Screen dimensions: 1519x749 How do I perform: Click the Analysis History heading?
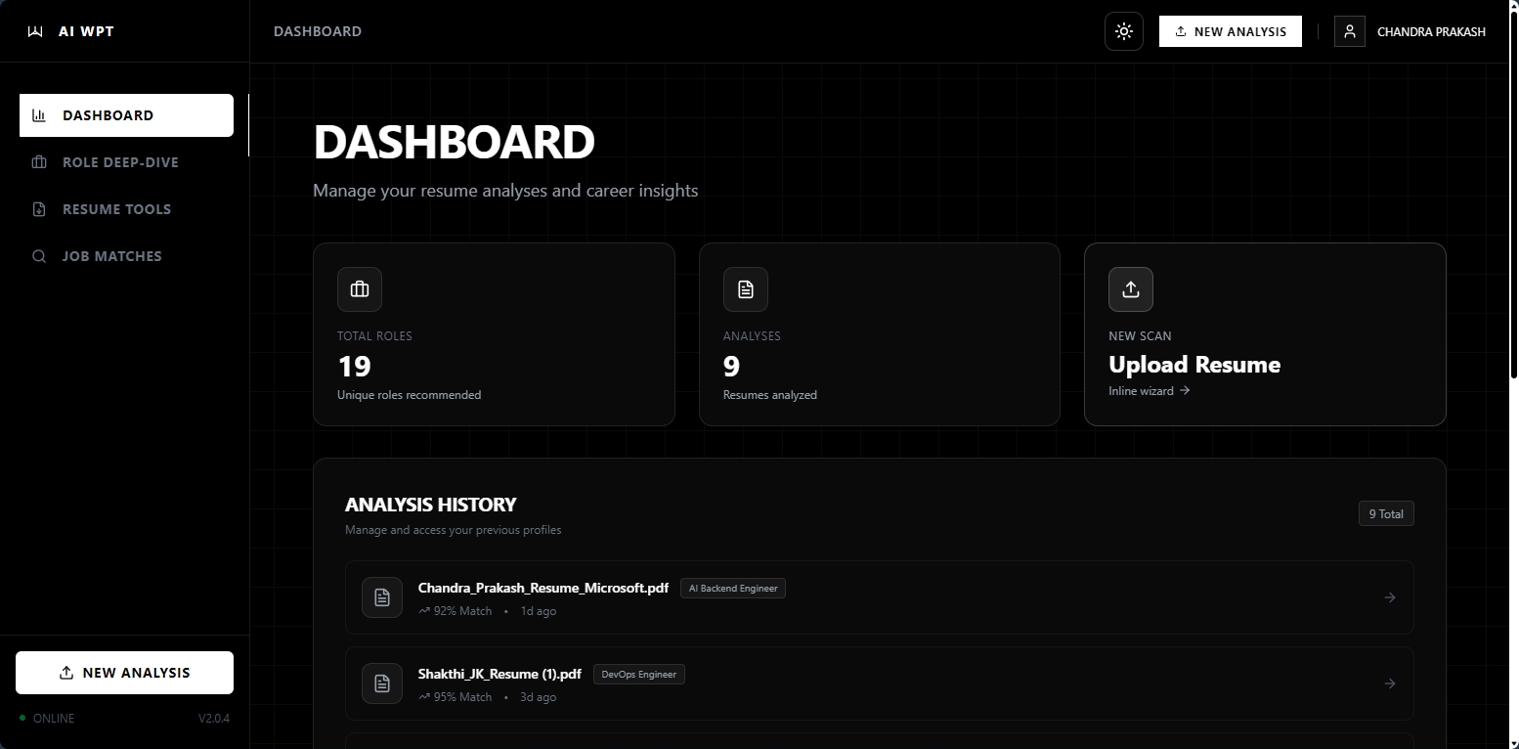(431, 505)
